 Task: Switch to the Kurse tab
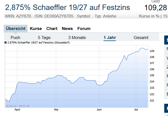click(x=36, y=28)
